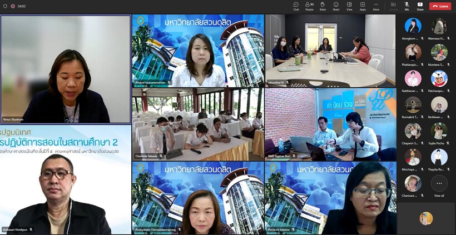Open the React emoji options
Image resolution: width=456 pixels, height=235 pixels.
(x=336, y=6)
